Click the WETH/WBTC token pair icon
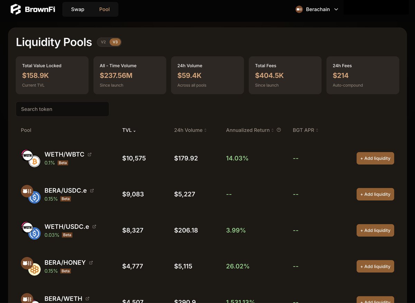Viewport: 415px width, 303px height. click(31, 158)
